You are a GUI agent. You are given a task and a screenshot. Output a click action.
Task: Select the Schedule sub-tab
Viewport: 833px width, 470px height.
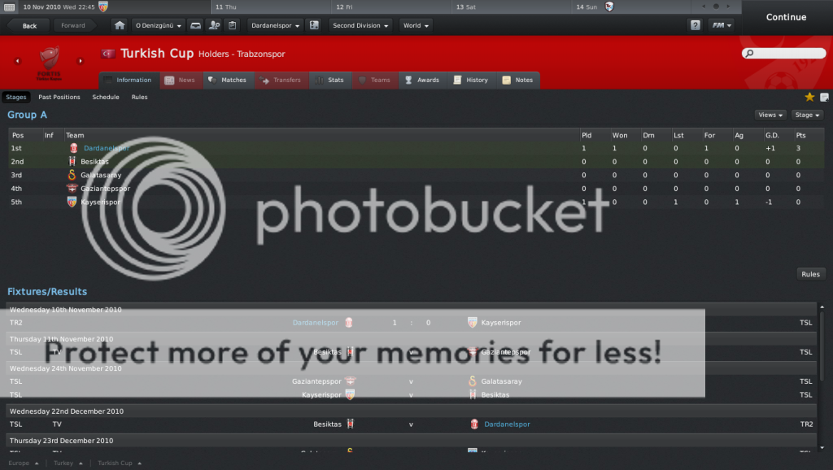tap(106, 98)
